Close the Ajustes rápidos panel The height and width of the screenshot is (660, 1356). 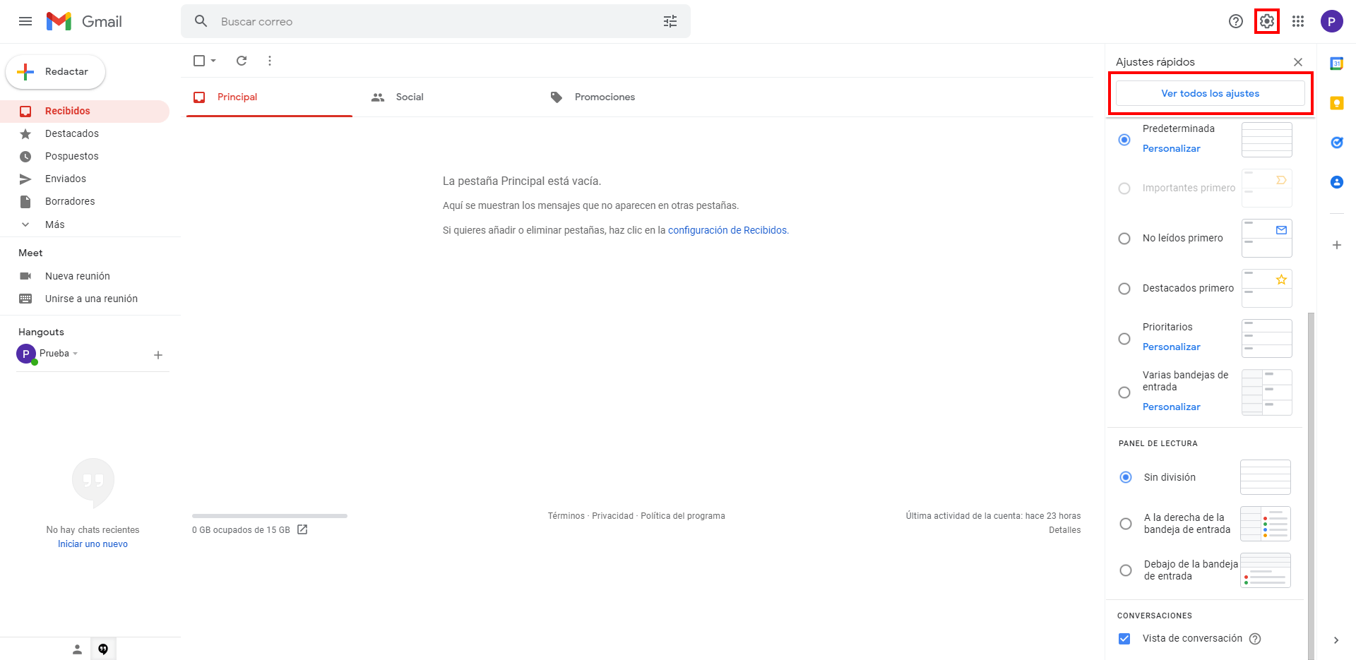(1298, 62)
